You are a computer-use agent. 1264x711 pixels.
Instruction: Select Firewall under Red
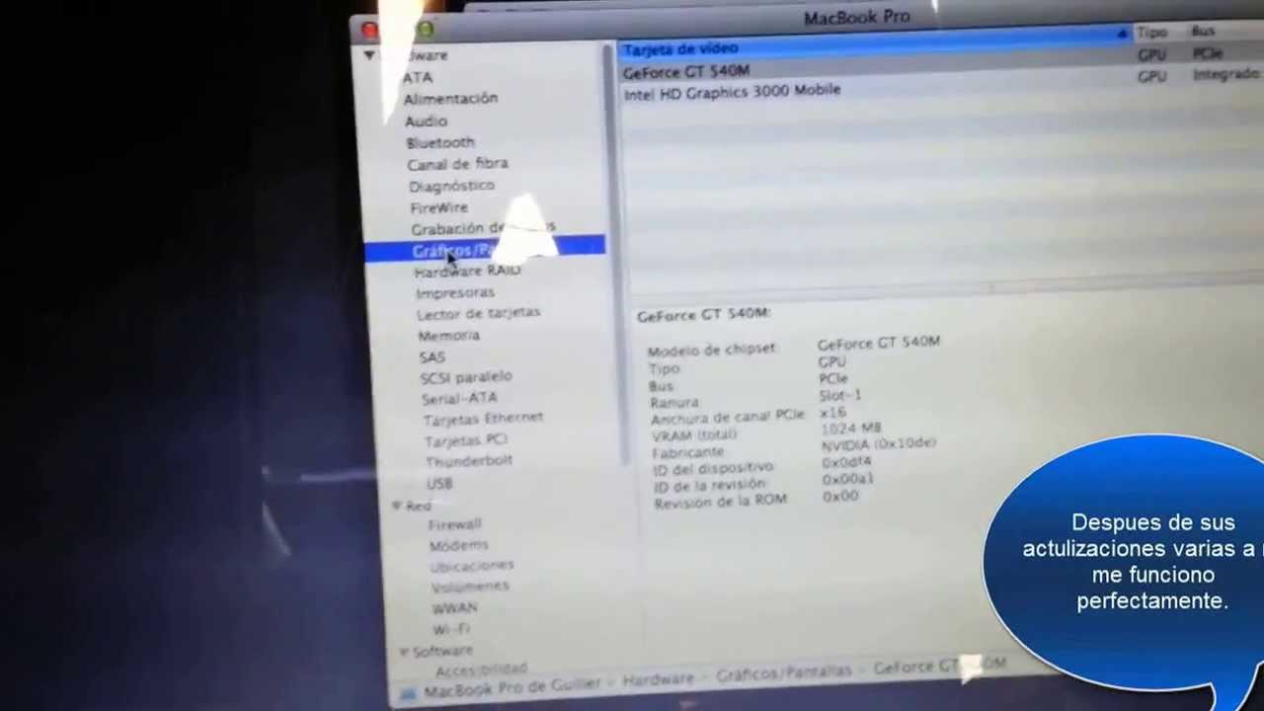[454, 524]
